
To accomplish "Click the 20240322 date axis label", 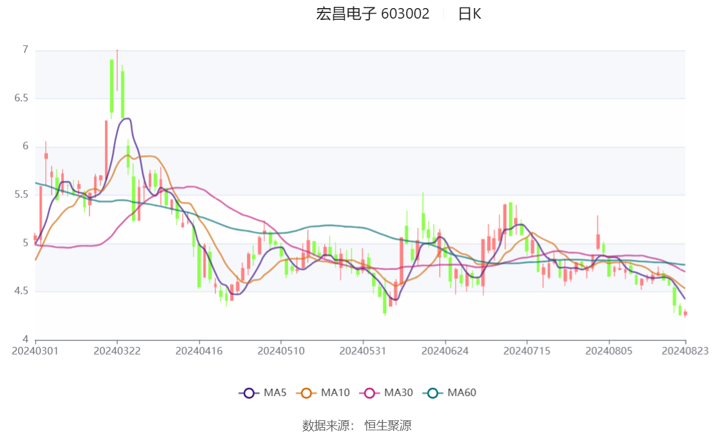I will pyautogui.click(x=117, y=351).
